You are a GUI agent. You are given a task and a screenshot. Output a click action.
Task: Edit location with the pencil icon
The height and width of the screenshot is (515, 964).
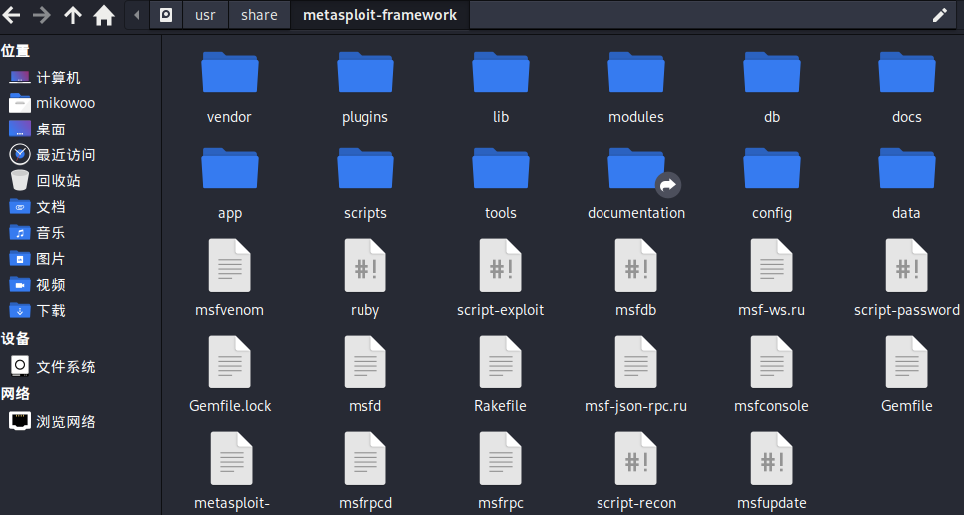pos(940,15)
